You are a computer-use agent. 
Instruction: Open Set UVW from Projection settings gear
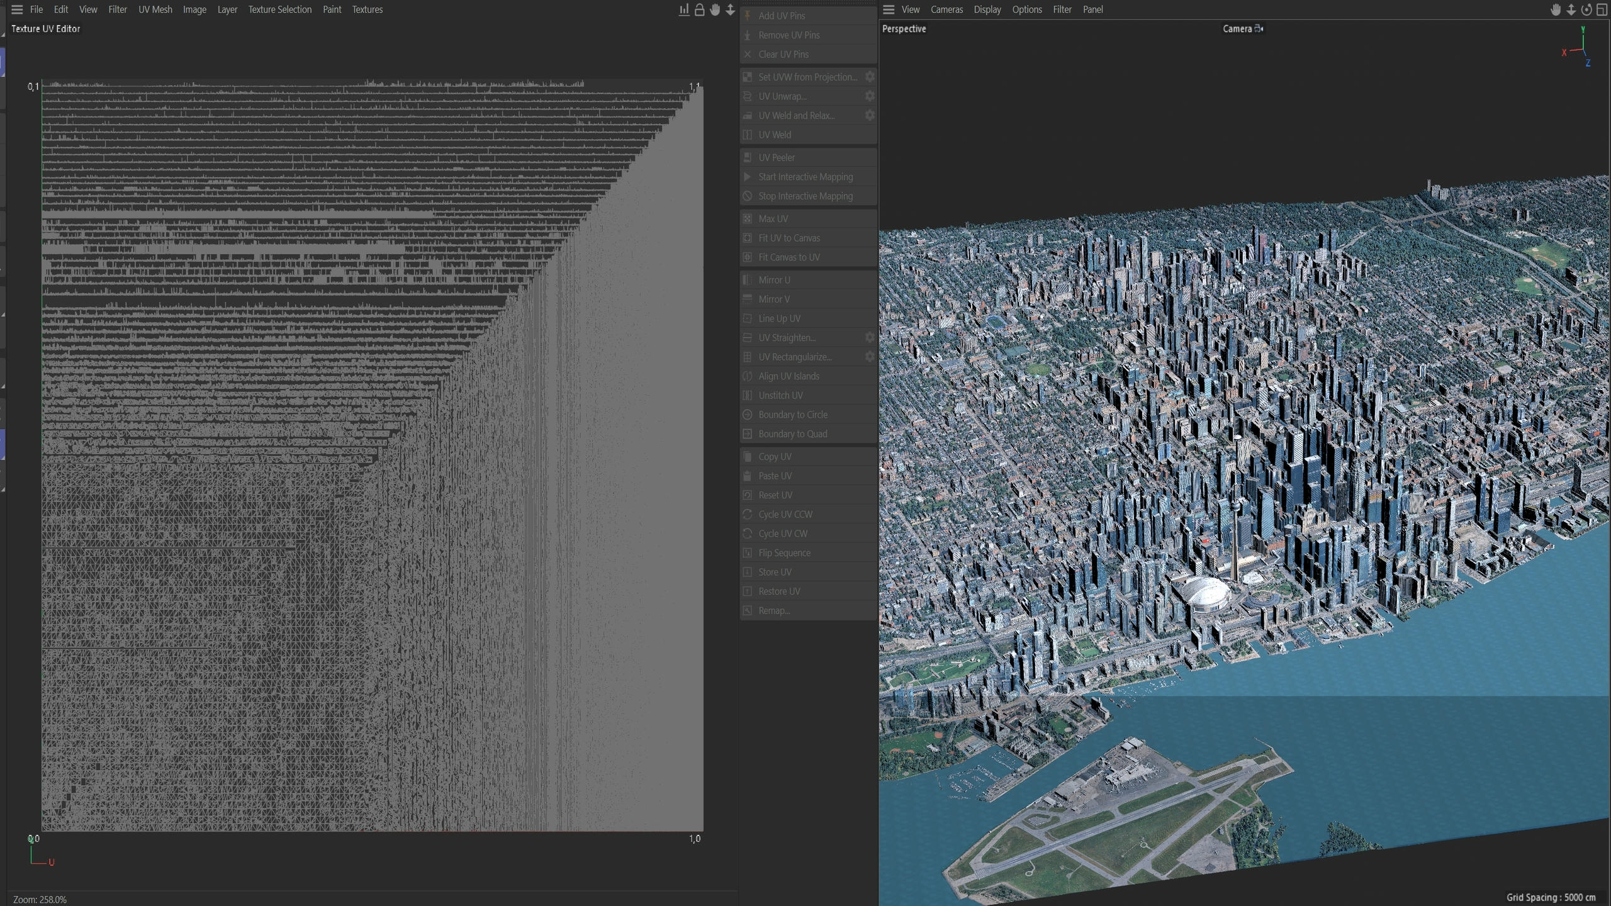pos(870,77)
